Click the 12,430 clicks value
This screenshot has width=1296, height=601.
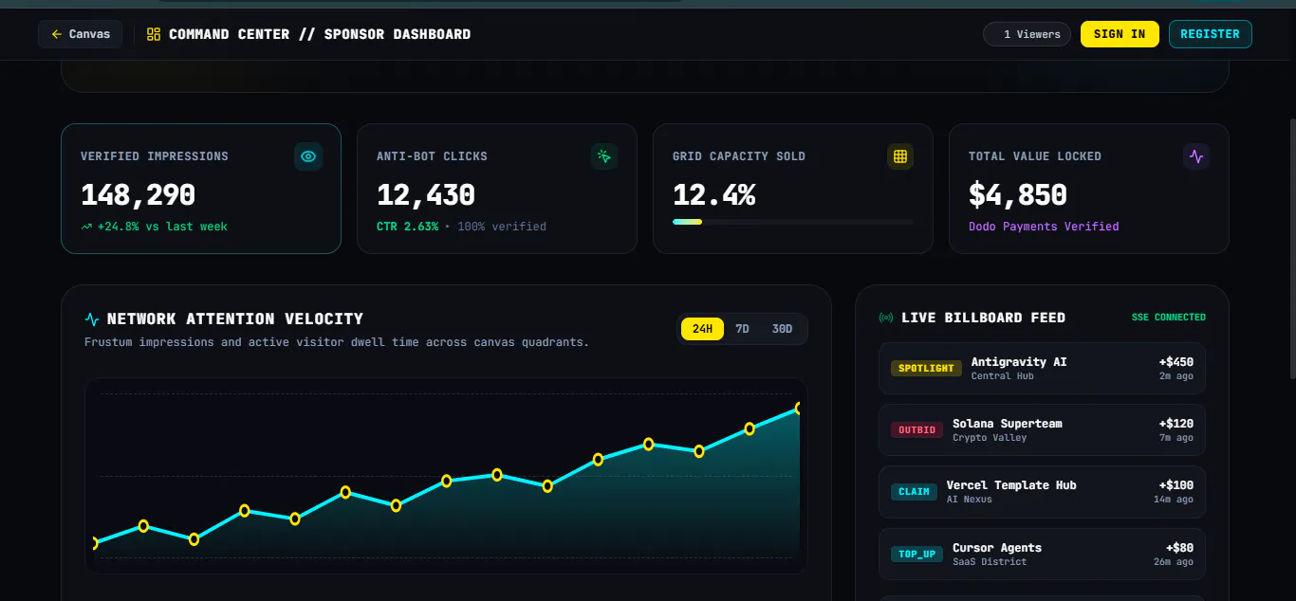pyautogui.click(x=426, y=195)
